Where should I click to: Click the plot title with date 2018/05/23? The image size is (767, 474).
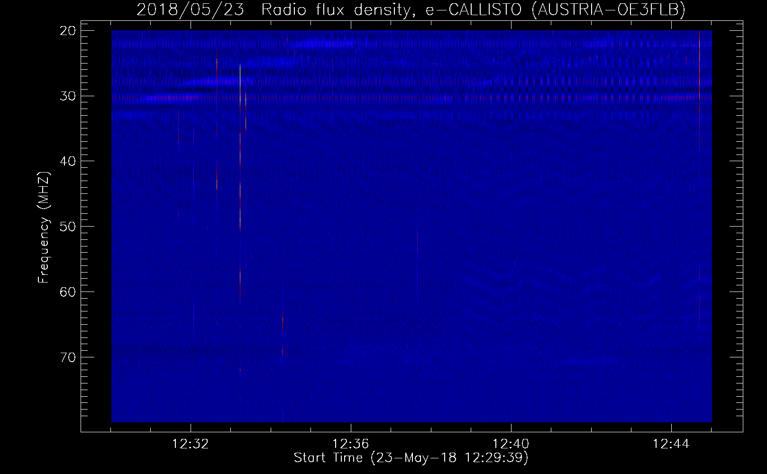[411, 9]
